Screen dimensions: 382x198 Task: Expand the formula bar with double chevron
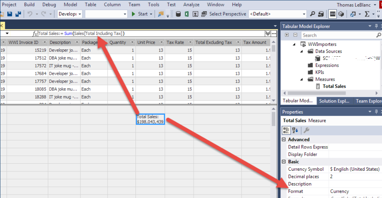(268, 33)
